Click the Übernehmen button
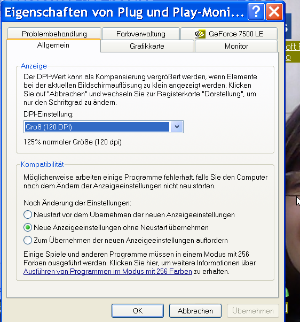 [x=253, y=311]
